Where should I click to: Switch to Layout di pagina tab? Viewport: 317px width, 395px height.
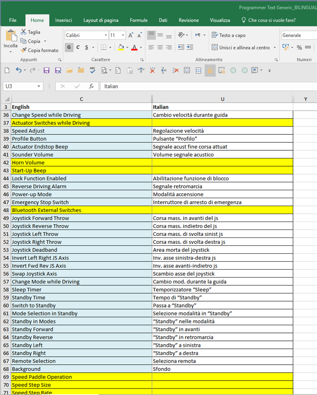point(101,20)
